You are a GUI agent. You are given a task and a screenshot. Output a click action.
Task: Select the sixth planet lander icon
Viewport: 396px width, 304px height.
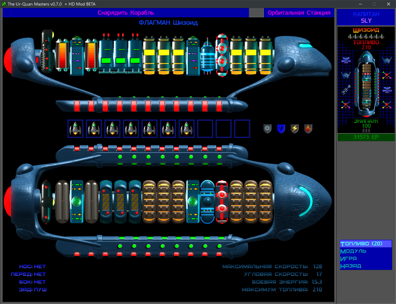[168, 128]
